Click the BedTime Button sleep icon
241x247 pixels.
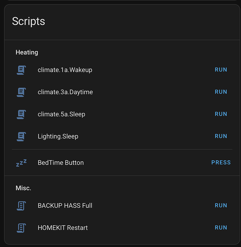pos(21,163)
